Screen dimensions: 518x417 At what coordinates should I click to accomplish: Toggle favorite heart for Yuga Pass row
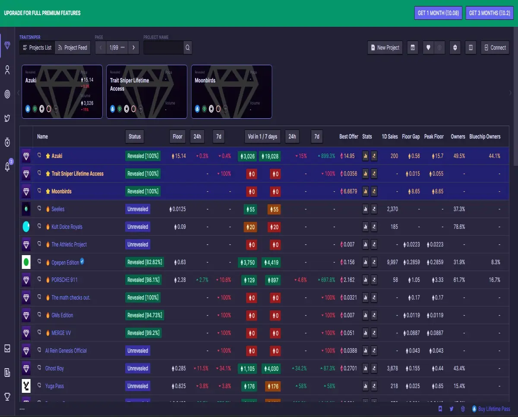pos(39,385)
